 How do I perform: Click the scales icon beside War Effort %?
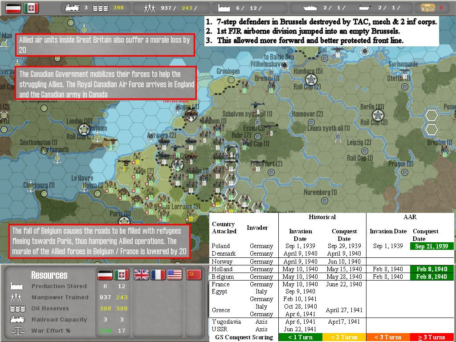pos(17,331)
